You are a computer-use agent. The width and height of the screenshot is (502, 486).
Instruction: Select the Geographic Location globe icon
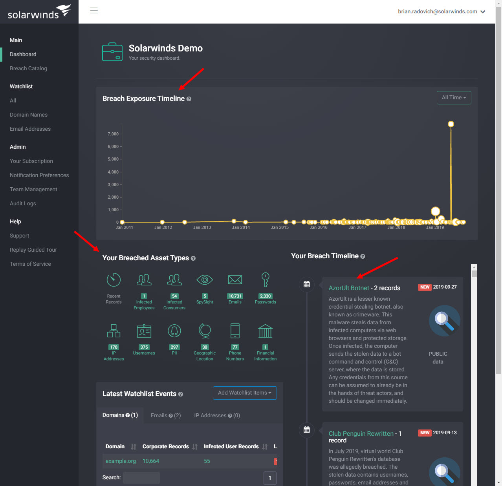tap(205, 331)
